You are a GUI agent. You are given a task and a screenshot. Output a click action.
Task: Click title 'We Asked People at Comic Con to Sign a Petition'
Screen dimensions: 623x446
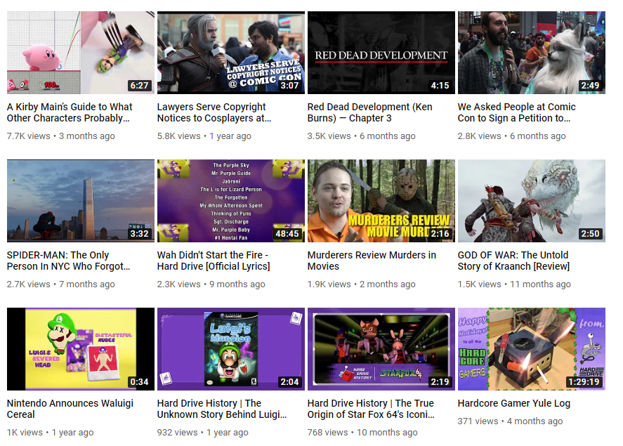click(x=516, y=112)
